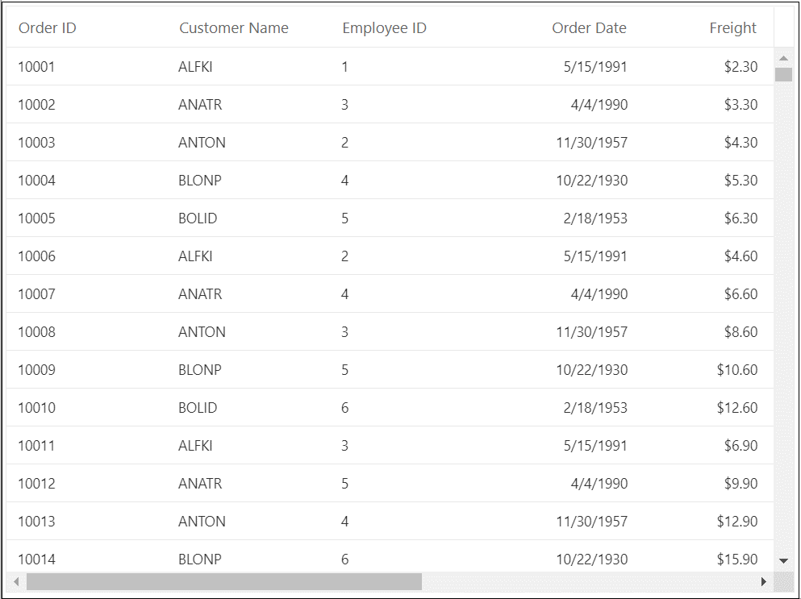Select the $12.60 freight cell
801x599 pixels.
736,408
